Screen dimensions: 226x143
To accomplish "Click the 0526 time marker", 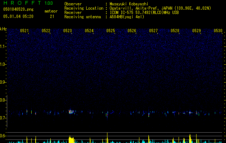I will (132, 30).
